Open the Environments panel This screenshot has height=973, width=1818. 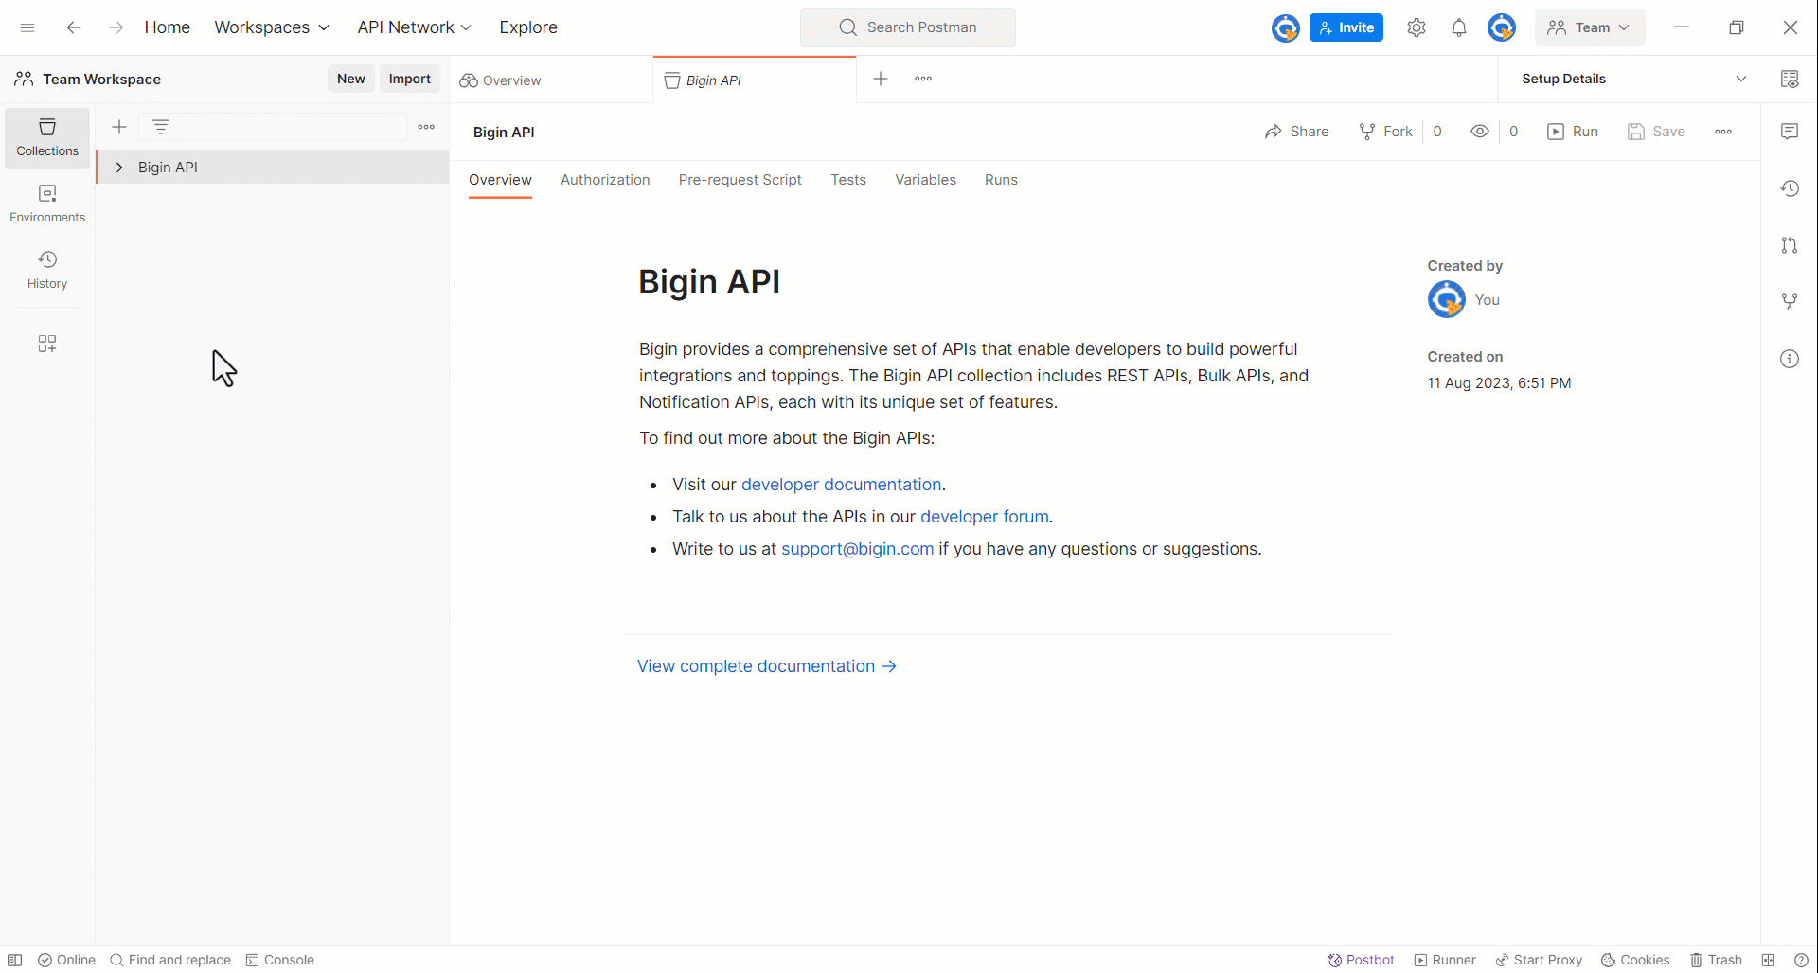46,203
